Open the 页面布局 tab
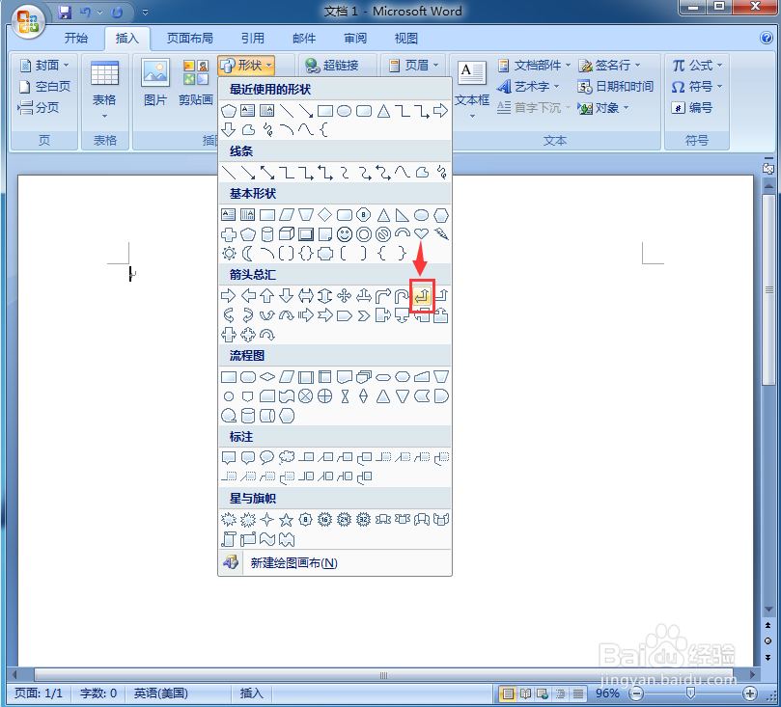Screen dimensions: 781x707 (190, 39)
